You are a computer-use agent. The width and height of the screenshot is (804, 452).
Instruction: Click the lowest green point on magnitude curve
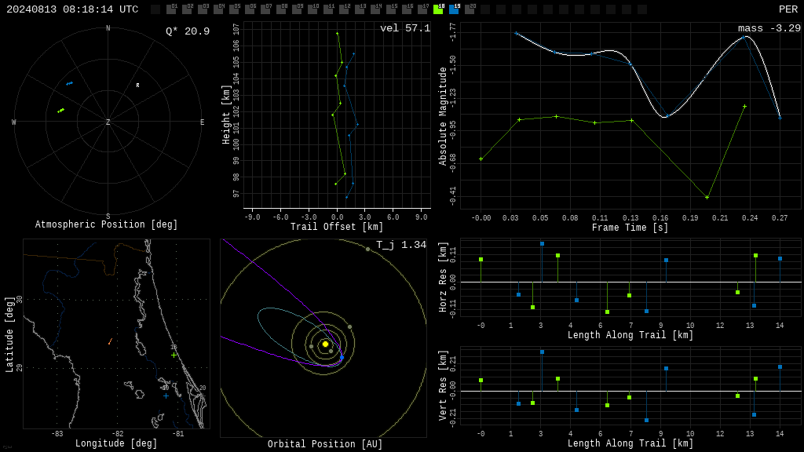point(707,197)
